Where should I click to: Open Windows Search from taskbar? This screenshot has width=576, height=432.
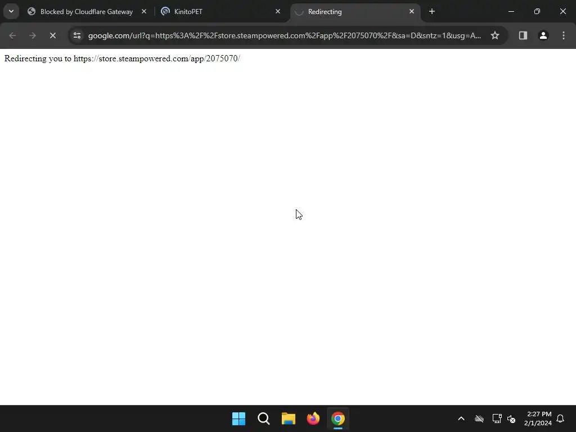(264, 418)
